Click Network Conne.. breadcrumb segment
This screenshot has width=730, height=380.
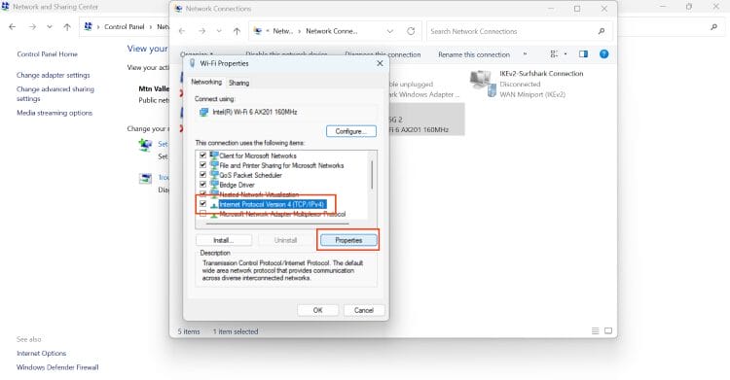[x=332, y=31]
